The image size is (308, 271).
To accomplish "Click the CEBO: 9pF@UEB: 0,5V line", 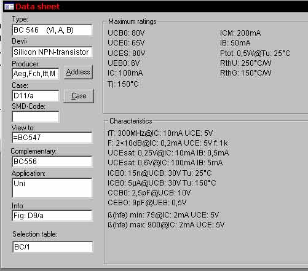I will point(147,203).
